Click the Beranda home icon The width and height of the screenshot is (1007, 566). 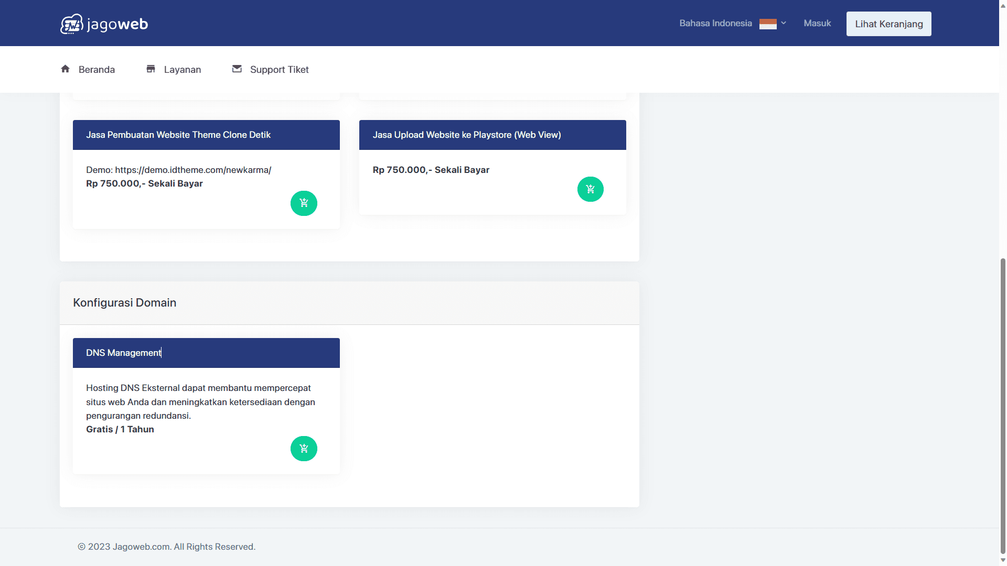(x=65, y=69)
